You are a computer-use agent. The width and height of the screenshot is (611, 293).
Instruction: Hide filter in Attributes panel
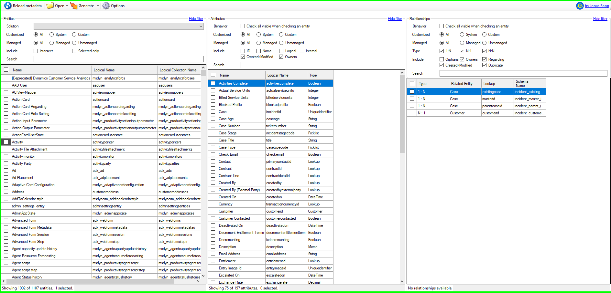(395, 19)
